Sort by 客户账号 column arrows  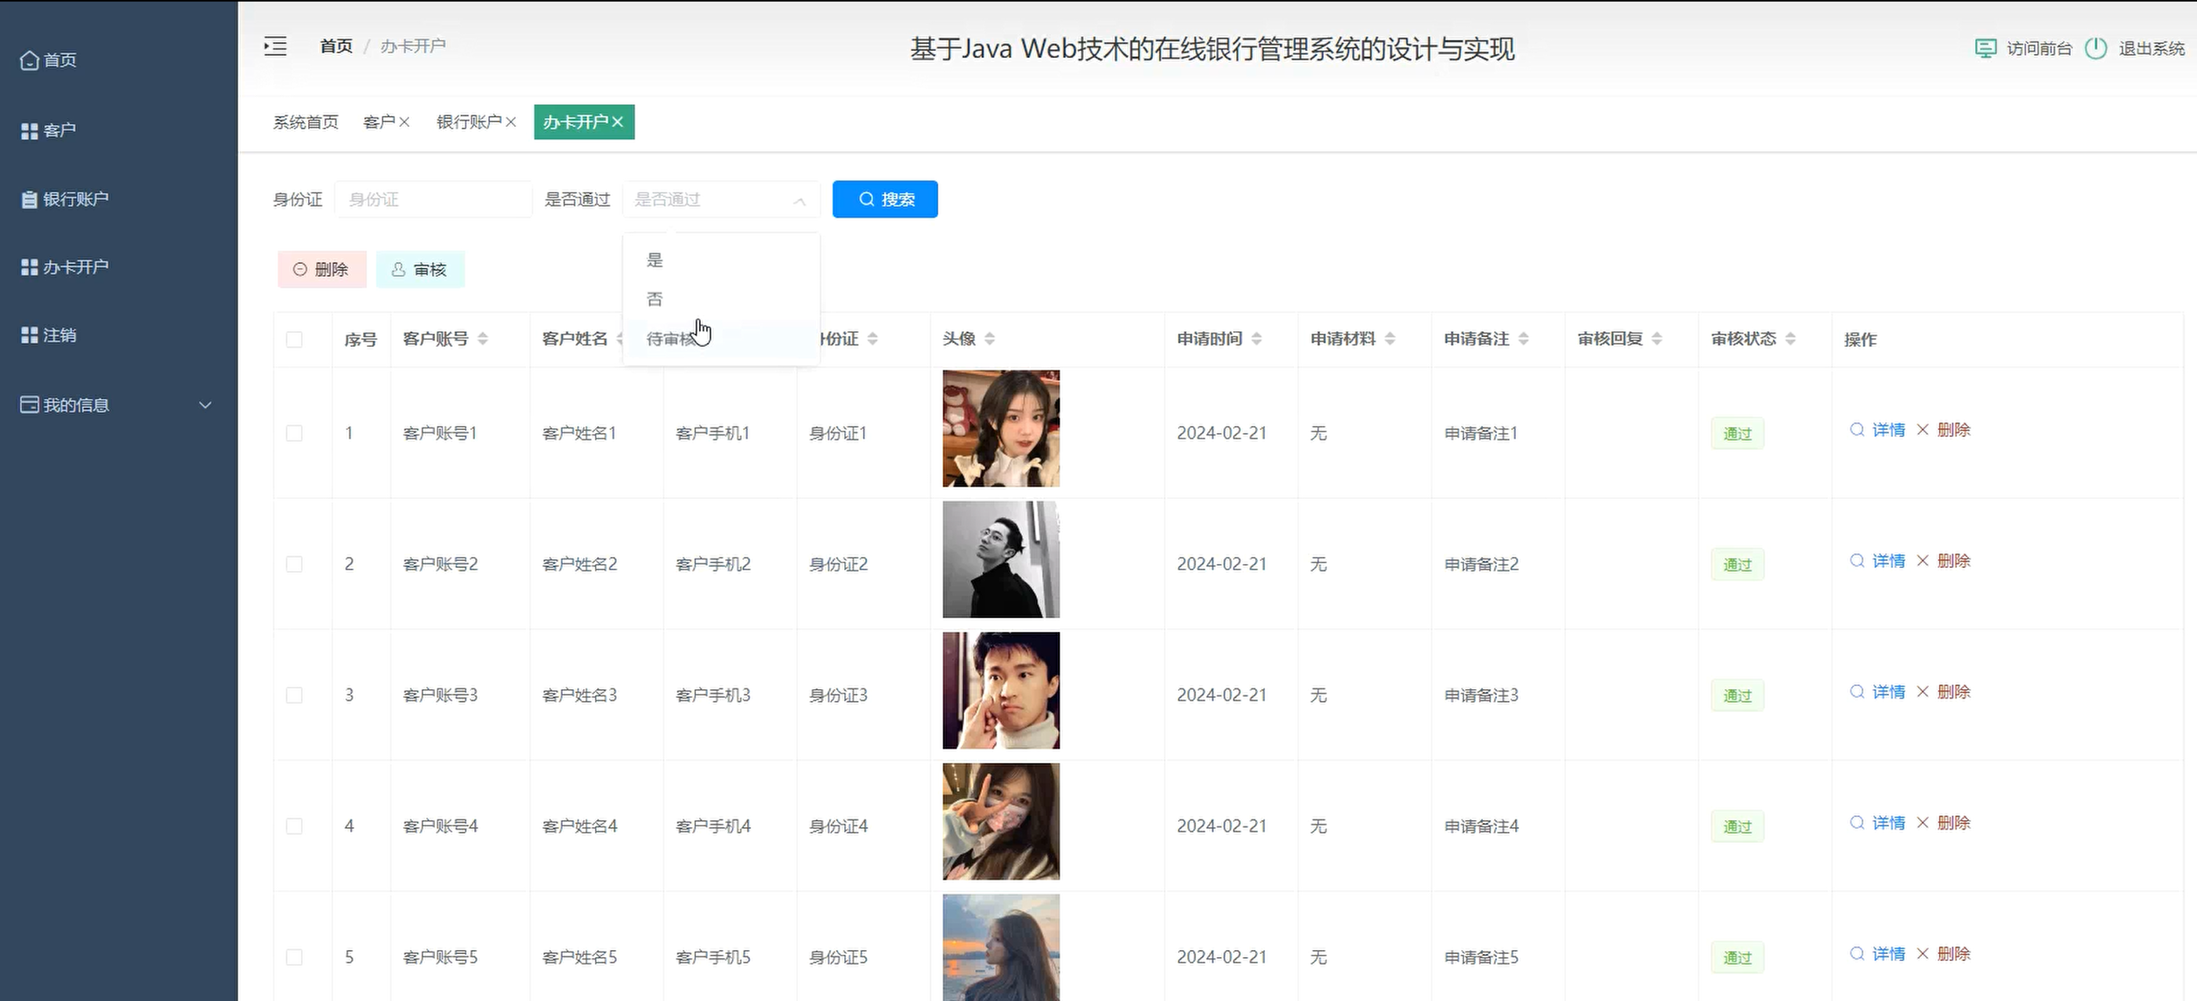point(483,339)
